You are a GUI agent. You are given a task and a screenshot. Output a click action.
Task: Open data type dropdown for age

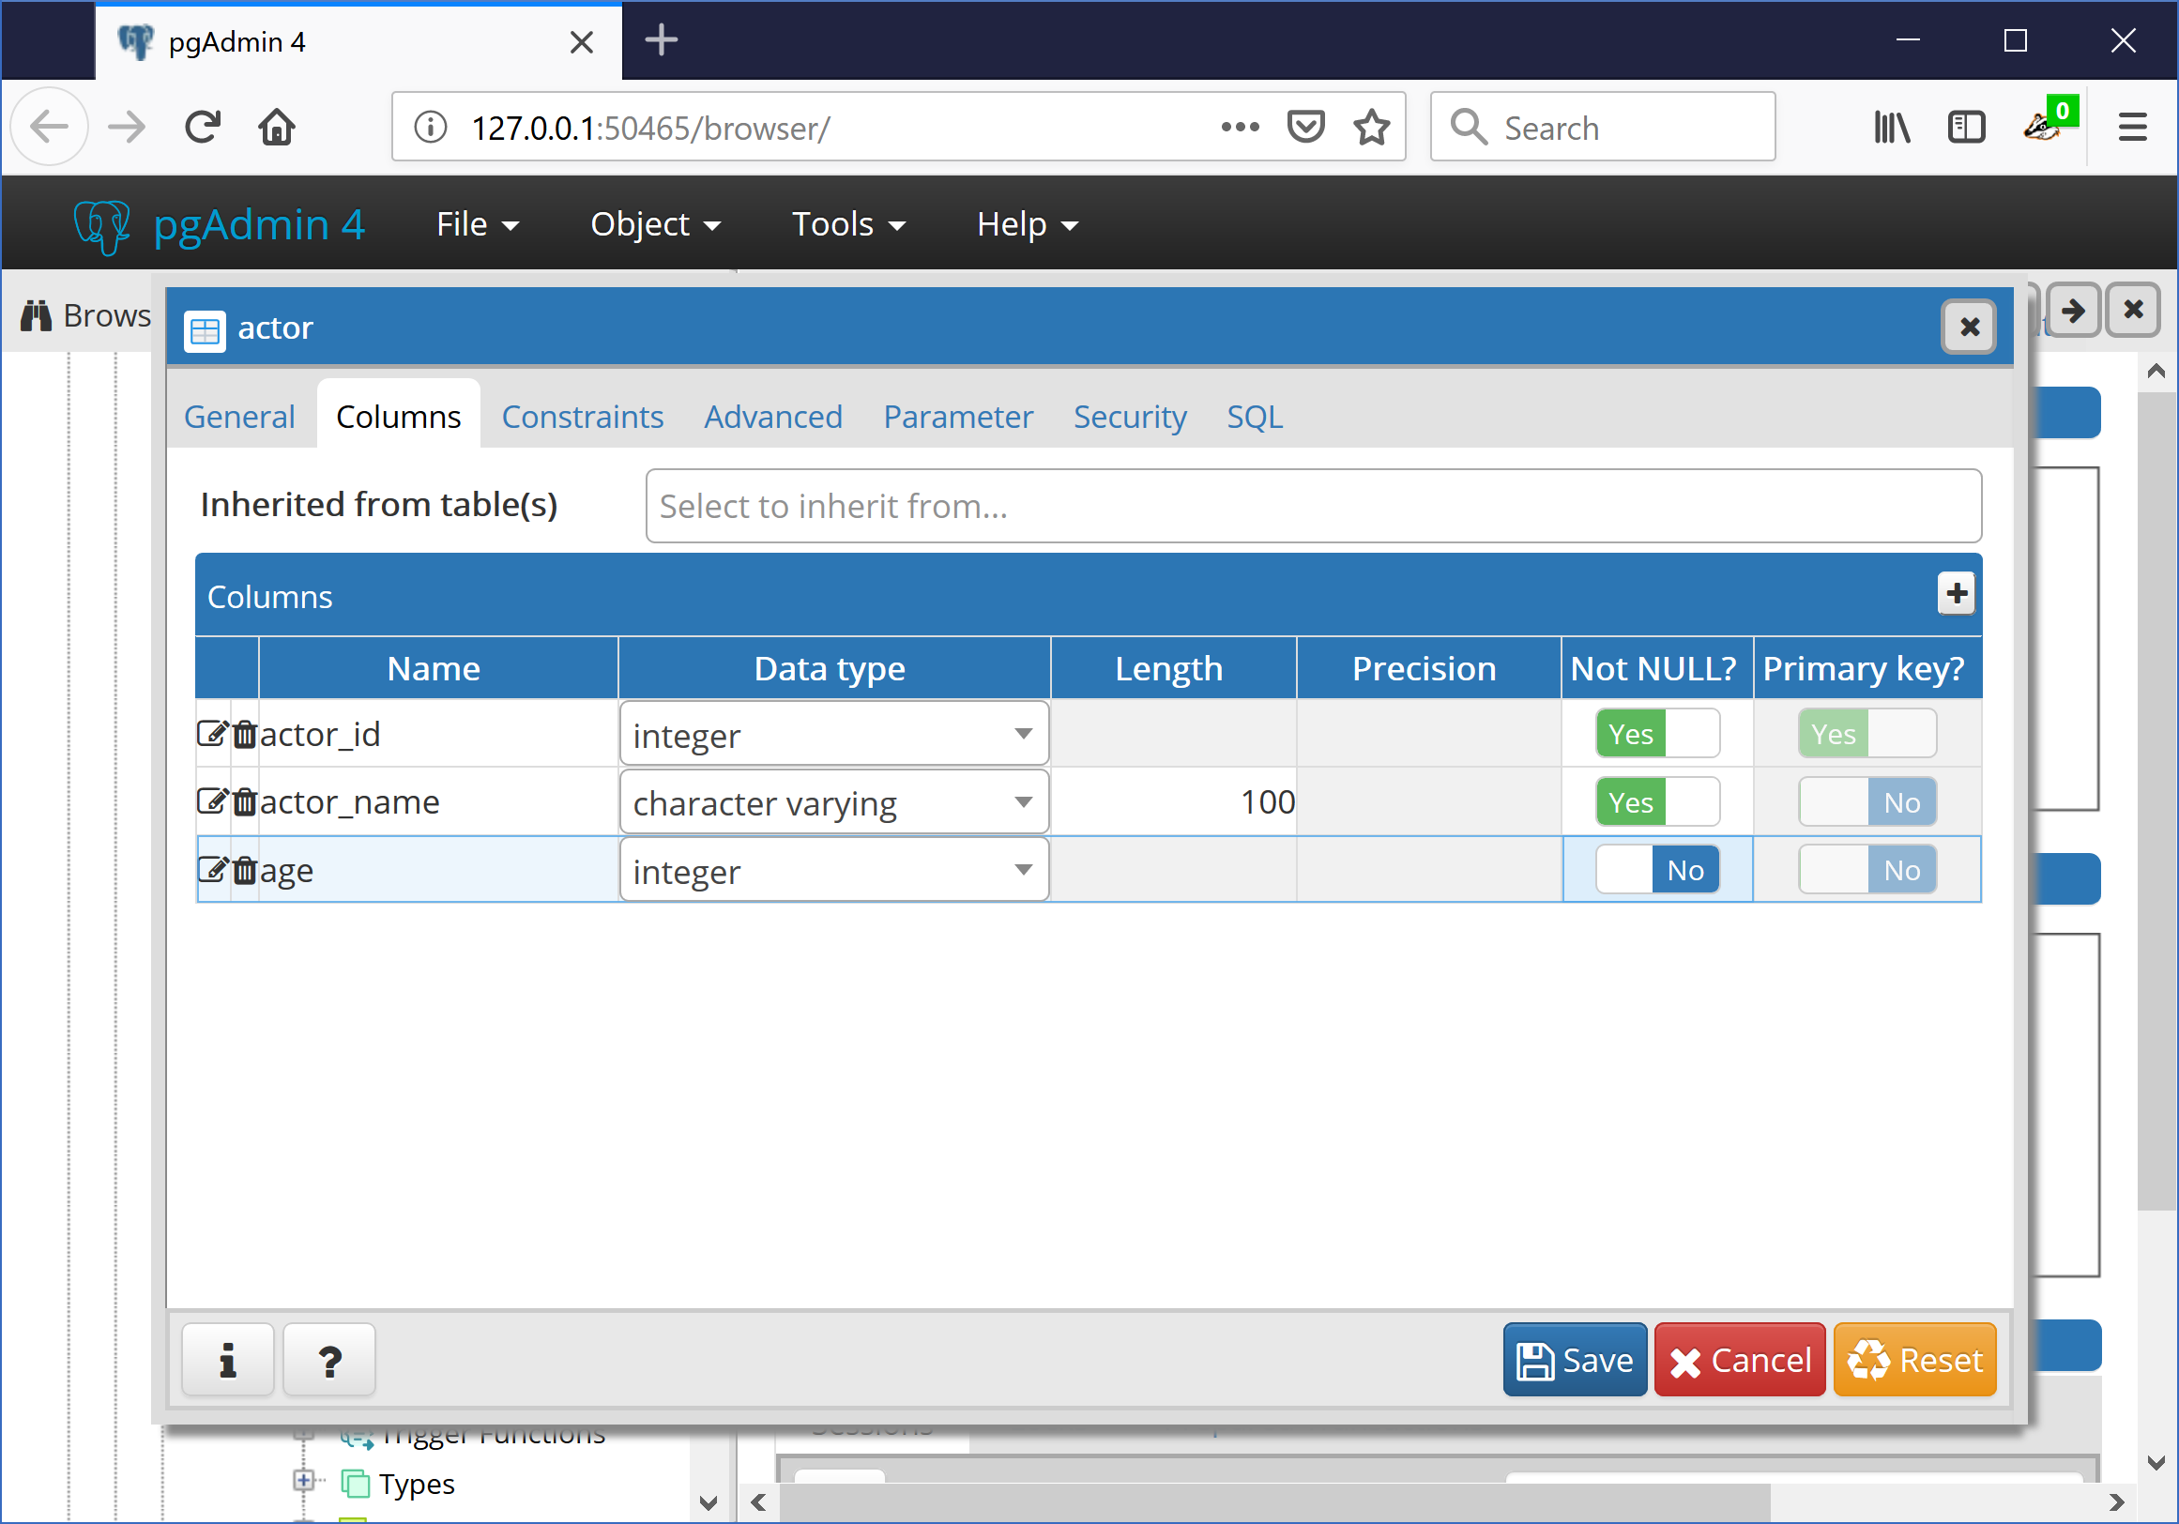pyautogui.click(x=833, y=870)
